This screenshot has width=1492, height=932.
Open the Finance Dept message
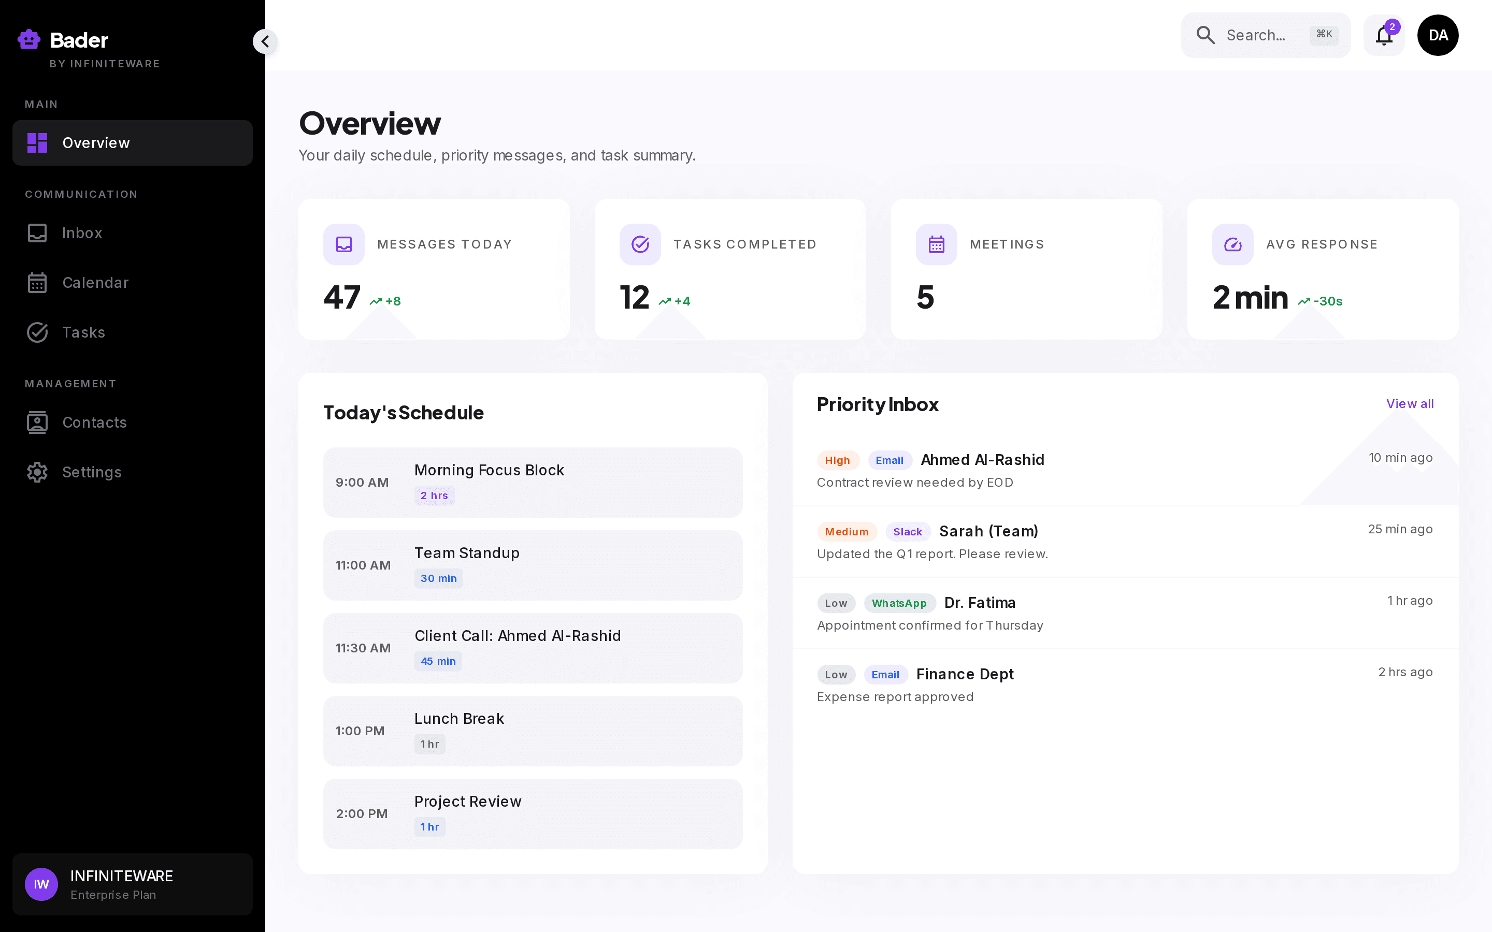click(x=1125, y=685)
